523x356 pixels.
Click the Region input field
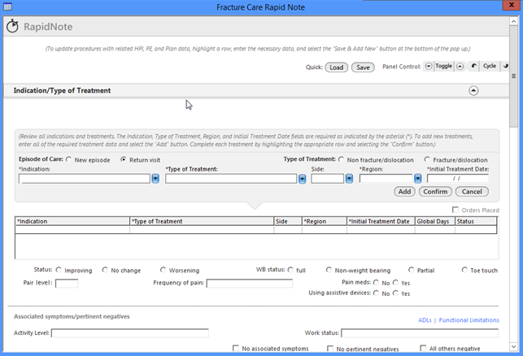tap(386, 179)
